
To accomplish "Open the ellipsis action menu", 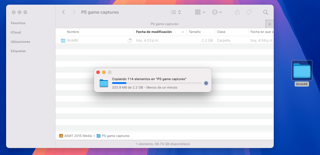I will [217, 12].
